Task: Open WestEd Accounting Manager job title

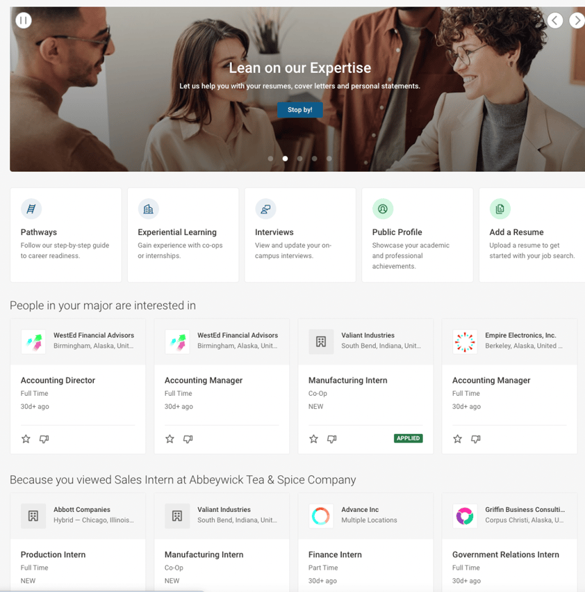Action: (204, 381)
